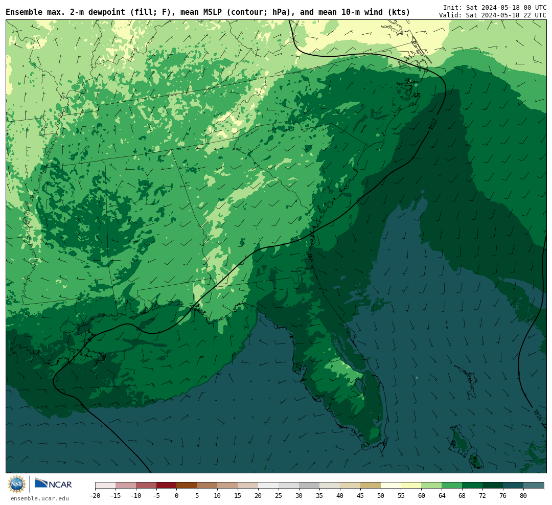
Task: Pick the colorbar swatch between -15 and -10
Action: click(x=126, y=486)
